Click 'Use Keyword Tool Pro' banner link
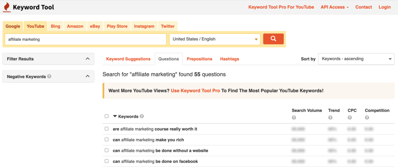398x167 pixels. coord(195,91)
